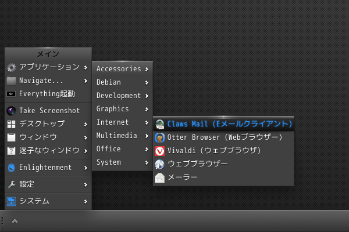Click the up arrow icon on the bottom shelf

coord(15,221)
